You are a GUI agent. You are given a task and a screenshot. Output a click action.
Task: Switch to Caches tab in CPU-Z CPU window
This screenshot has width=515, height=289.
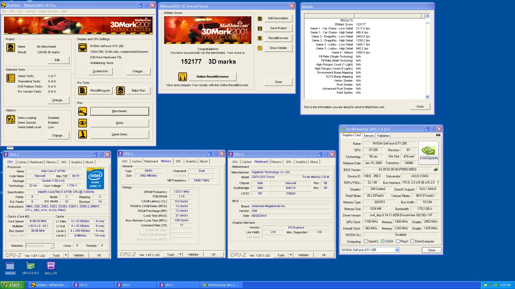tap(22, 162)
